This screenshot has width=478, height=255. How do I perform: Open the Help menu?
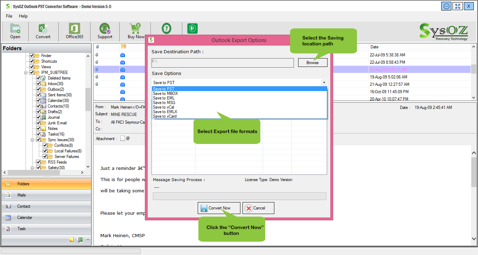[23, 16]
